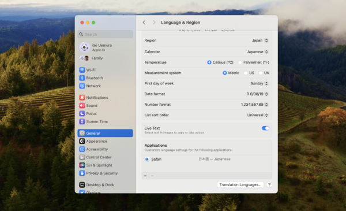This screenshot has height=211, width=346.
Task: Select the Notifications bell icon
Action: point(82,98)
